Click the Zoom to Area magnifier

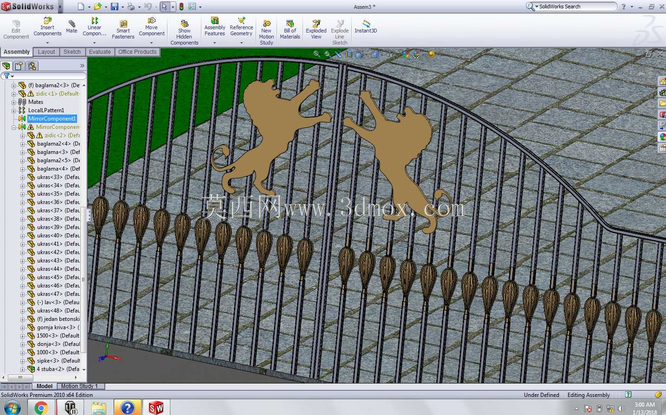click(x=327, y=54)
